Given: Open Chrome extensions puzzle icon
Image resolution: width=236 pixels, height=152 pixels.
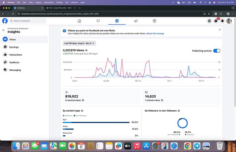Looking at the screenshot, I should pos(221,14).
